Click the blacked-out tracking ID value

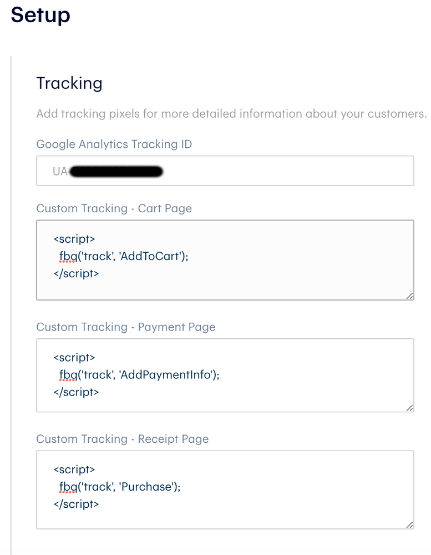[x=116, y=172]
